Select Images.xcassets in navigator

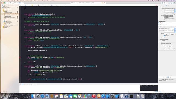pos(8,21)
